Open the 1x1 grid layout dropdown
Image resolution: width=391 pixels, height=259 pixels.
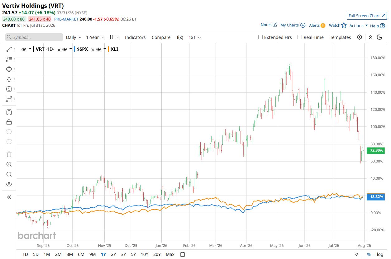(195, 37)
